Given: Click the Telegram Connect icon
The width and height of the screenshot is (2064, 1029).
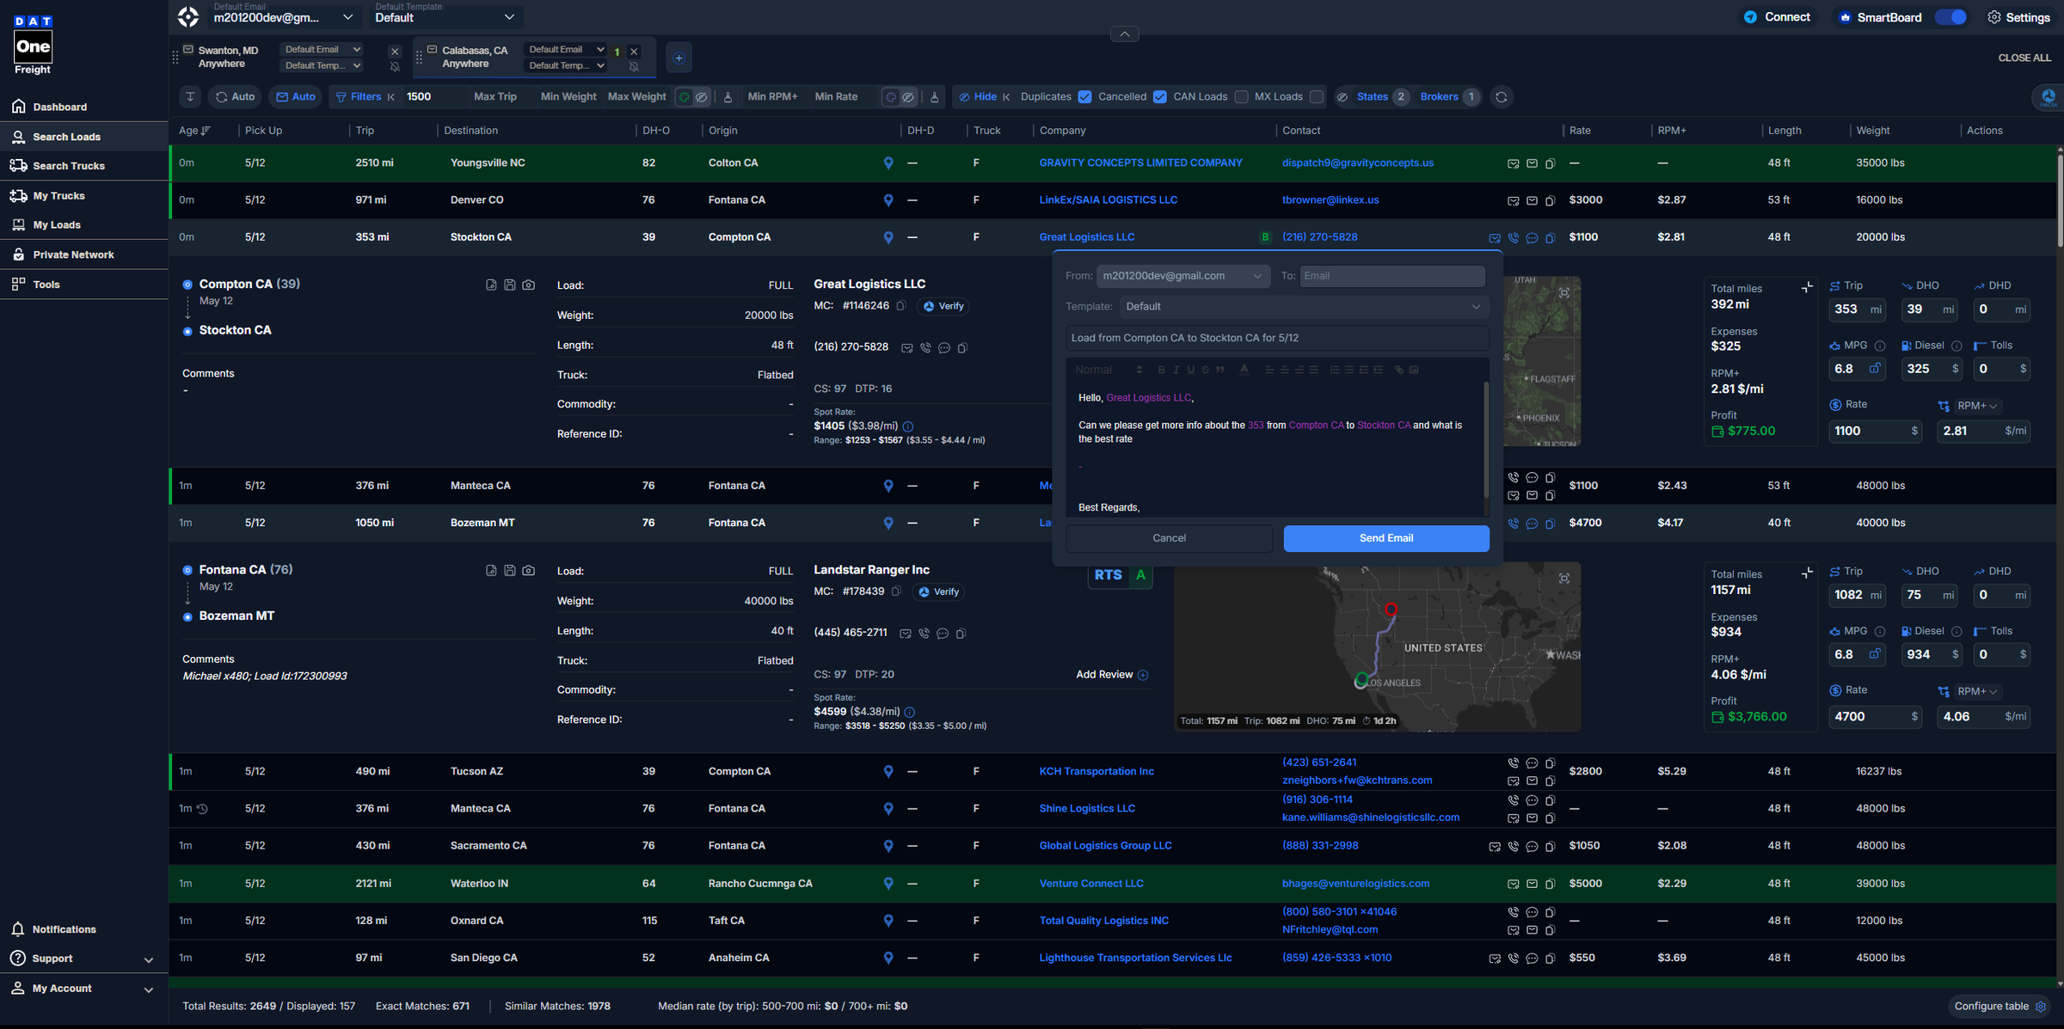Looking at the screenshot, I should click(x=1750, y=17).
